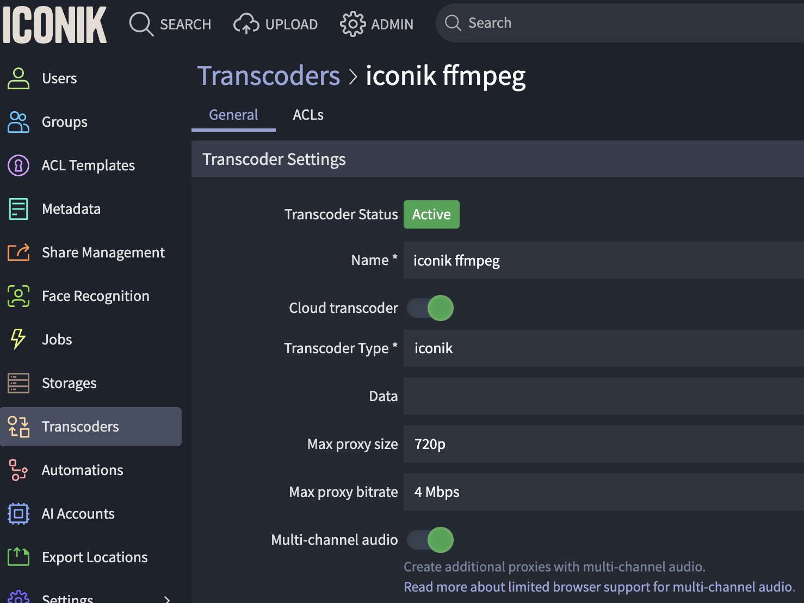This screenshot has height=603, width=804.
Task: Turn off Multi-channel audio toggle
Action: point(430,540)
